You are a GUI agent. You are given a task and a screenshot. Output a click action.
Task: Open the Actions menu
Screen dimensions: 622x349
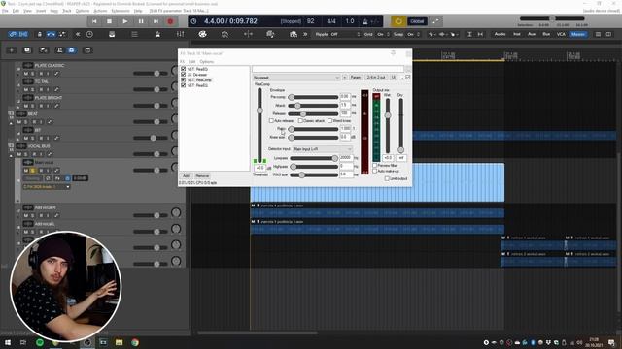[100, 11]
